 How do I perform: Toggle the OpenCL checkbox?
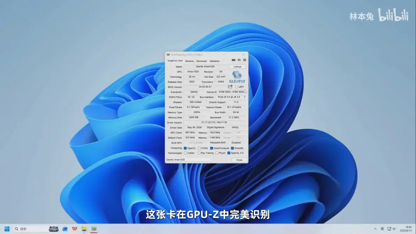185,148
